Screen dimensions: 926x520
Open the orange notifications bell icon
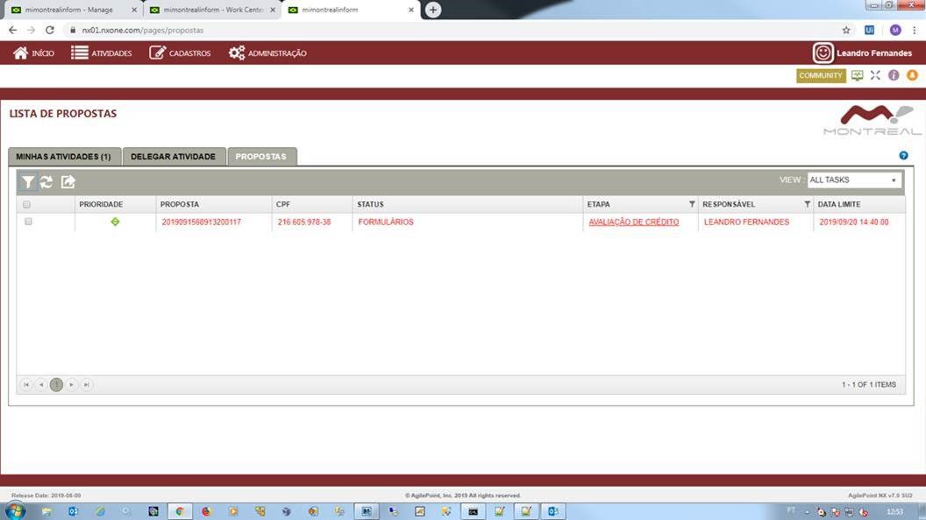coord(912,75)
